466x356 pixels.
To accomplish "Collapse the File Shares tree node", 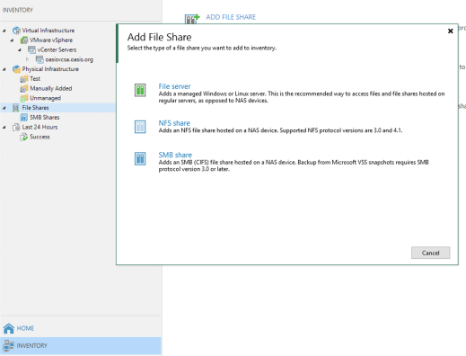I will (4, 108).
